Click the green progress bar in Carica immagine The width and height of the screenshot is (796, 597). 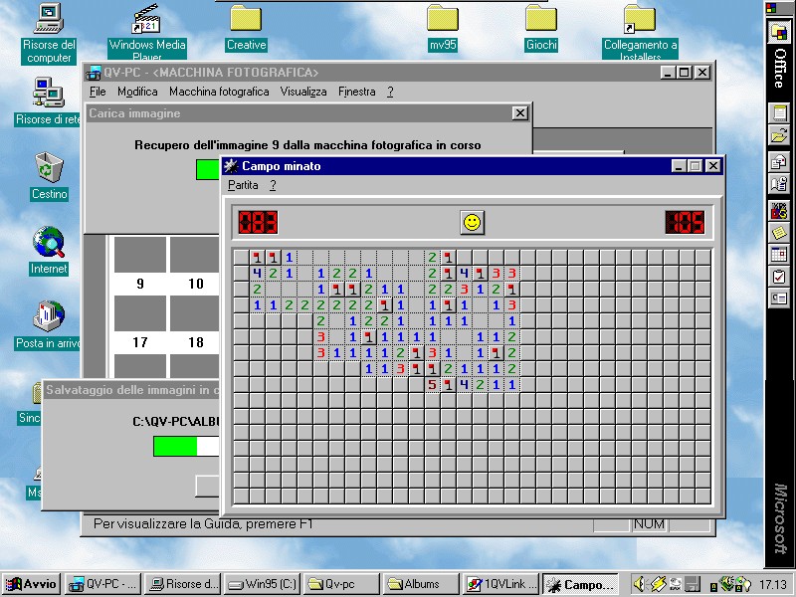click(x=208, y=169)
